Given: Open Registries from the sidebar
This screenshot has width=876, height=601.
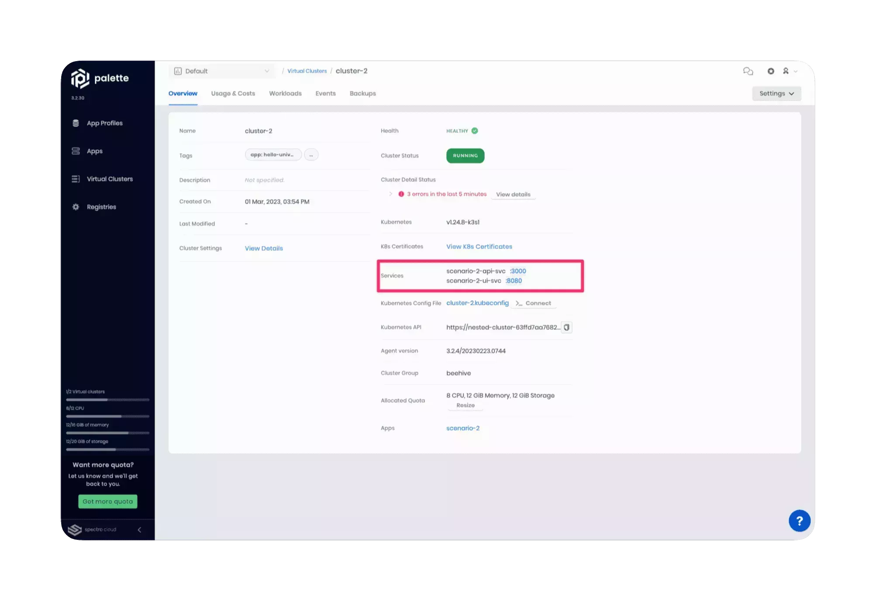Looking at the screenshot, I should click(x=101, y=206).
